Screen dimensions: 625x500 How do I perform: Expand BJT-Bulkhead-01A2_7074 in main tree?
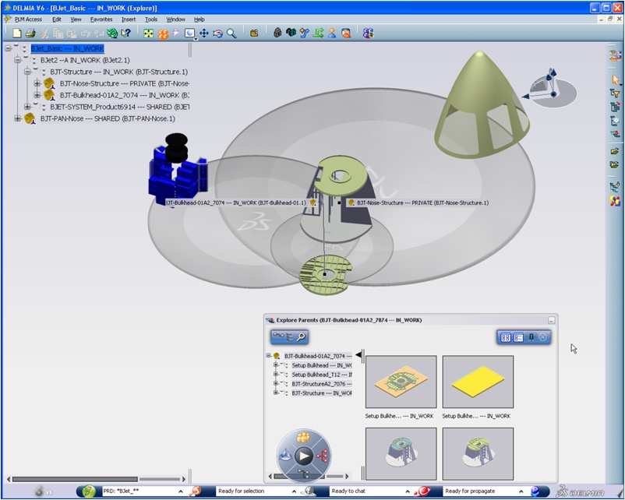[37, 95]
